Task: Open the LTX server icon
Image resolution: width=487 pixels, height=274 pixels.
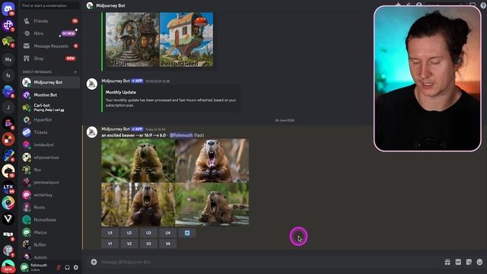Action: 8,187
